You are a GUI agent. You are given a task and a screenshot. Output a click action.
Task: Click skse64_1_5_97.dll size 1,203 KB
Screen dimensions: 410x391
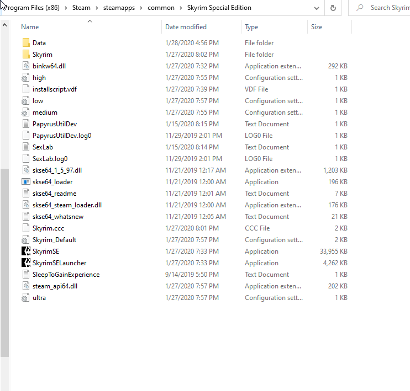point(335,170)
